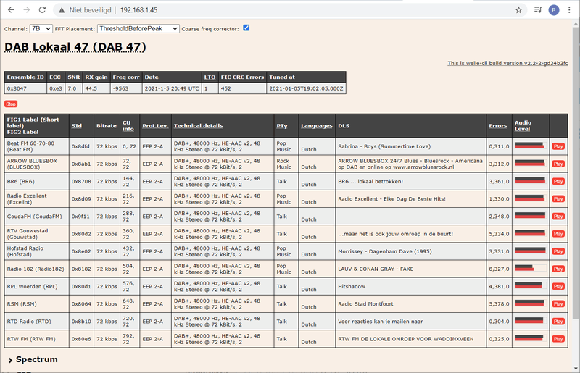Play RTV Gouwestad station
The height and width of the screenshot is (373, 580).
coord(558,234)
